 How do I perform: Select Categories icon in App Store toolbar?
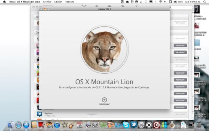tap(109, 6)
